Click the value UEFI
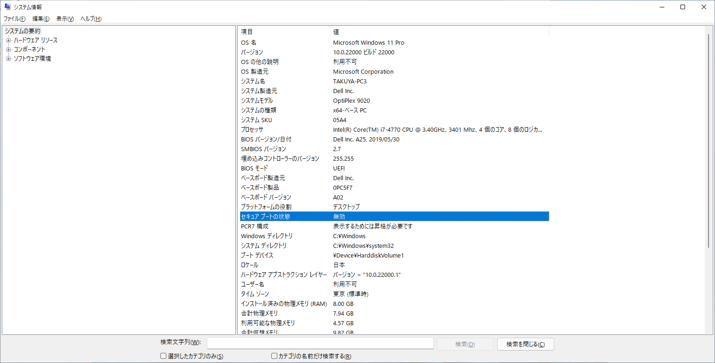Screen dimensions: 715x363 pyautogui.click(x=339, y=168)
